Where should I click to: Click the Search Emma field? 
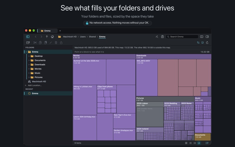[x=182, y=37]
